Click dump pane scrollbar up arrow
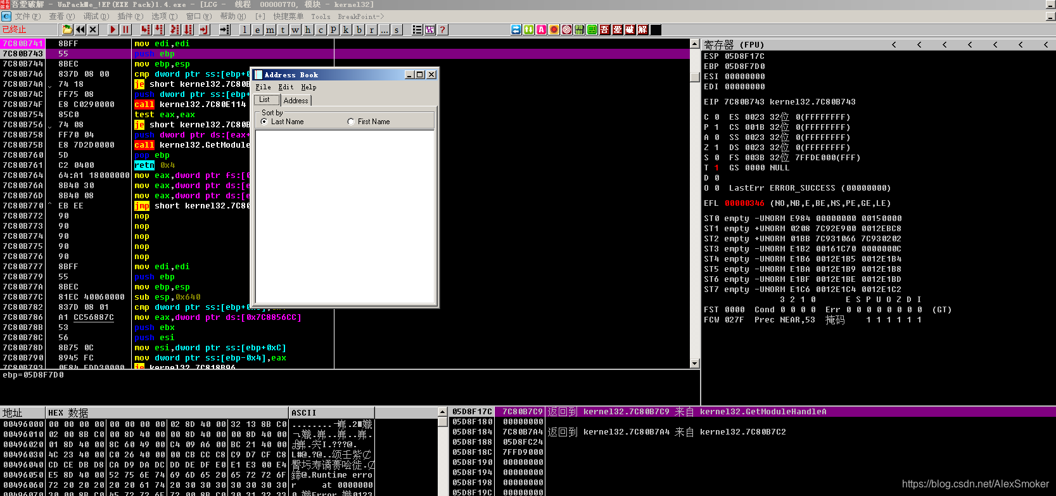Screen dimensions: 1056x496 tap(443, 412)
